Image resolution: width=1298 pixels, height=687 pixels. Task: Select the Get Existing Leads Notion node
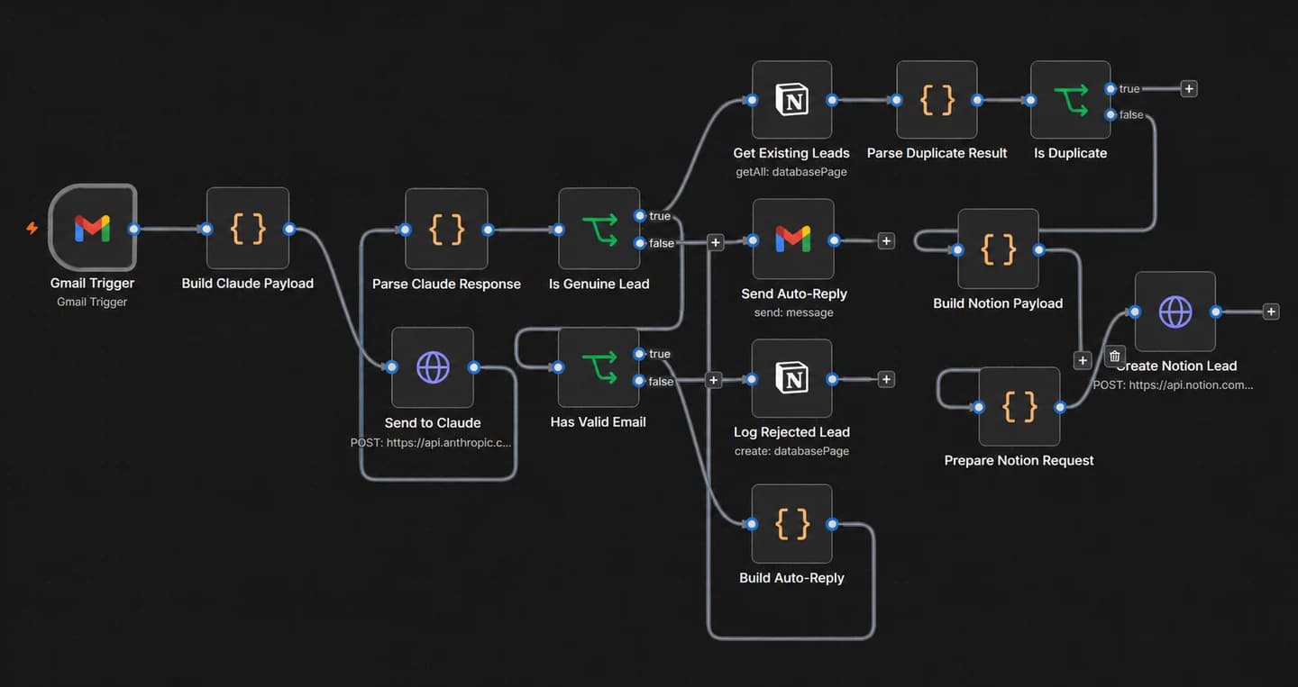[x=792, y=100]
